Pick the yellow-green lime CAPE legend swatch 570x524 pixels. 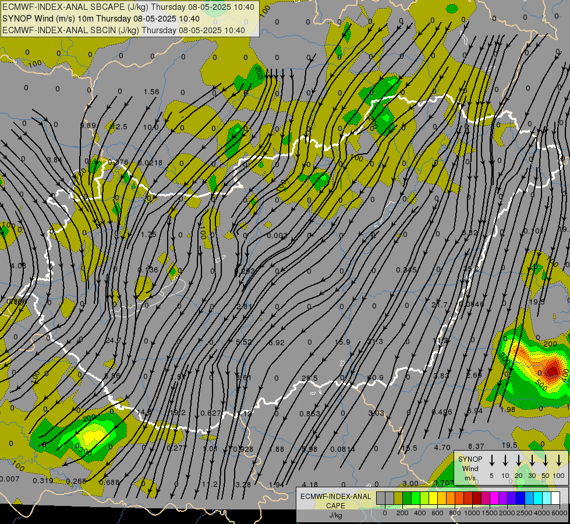tap(424, 498)
